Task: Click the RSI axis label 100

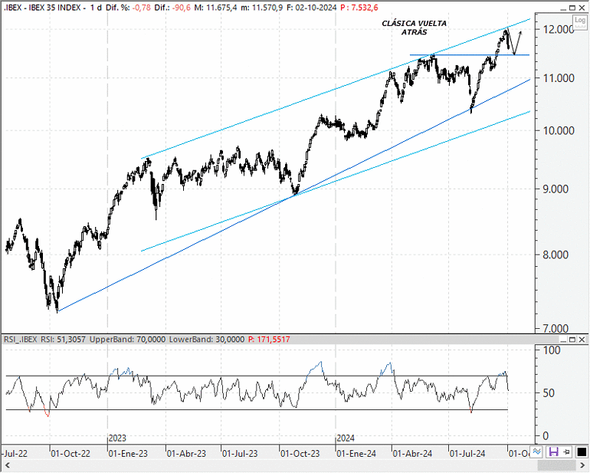Action: tap(552, 350)
